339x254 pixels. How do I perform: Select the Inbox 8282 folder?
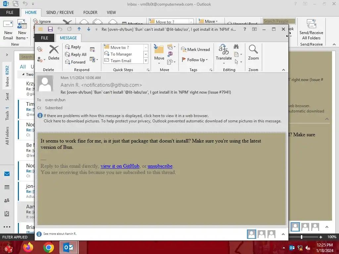tap(7, 76)
